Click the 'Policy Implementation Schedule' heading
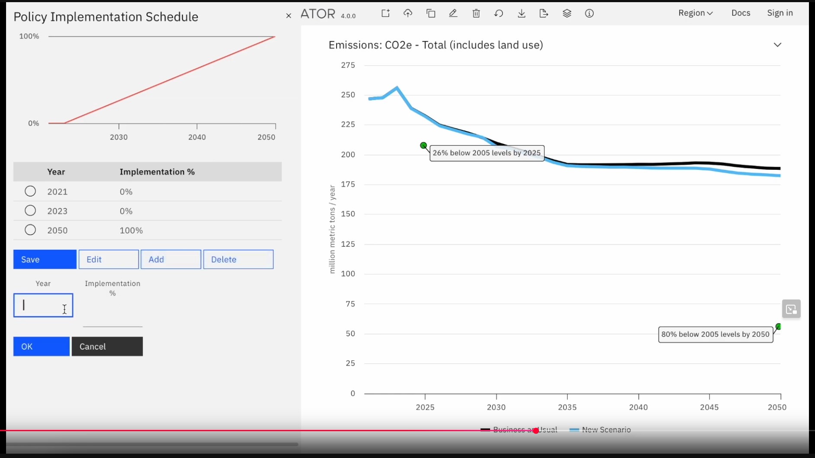Image resolution: width=815 pixels, height=458 pixels. point(106,17)
